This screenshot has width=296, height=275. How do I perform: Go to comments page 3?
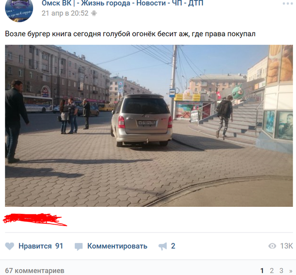(x=281, y=271)
